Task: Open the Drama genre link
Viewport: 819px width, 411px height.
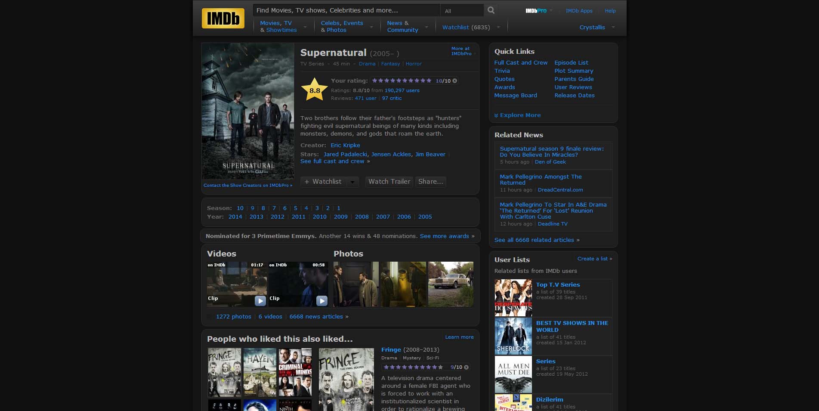Action: (367, 64)
